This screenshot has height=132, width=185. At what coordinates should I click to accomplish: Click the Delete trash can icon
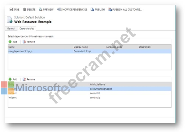tap(25, 9)
